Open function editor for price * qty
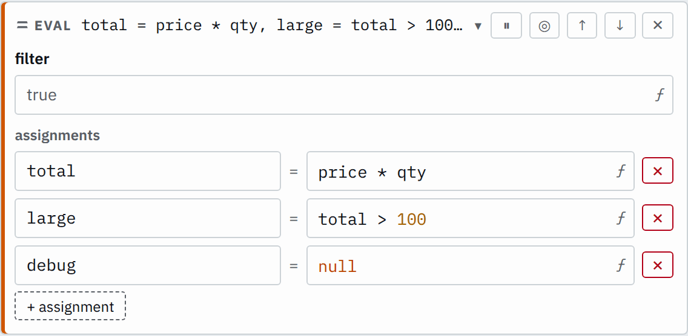Viewport: 688px width, 336px height. pyautogui.click(x=620, y=171)
